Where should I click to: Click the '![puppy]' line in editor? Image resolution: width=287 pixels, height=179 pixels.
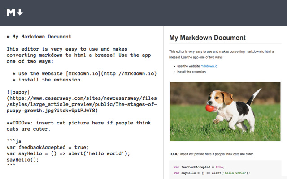coord(18,92)
